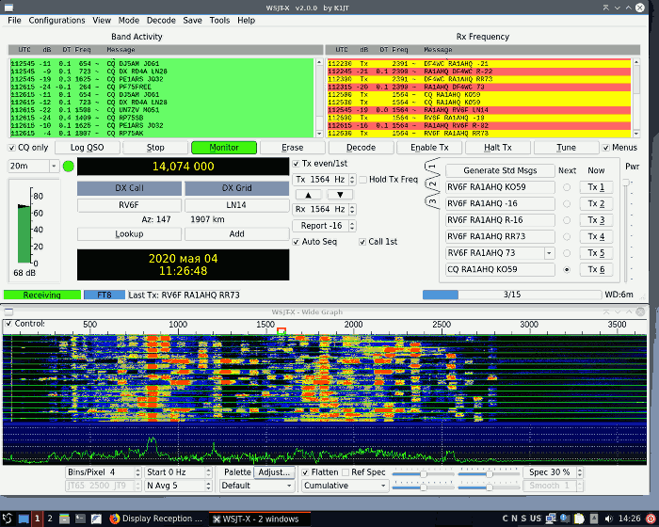The width and height of the screenshot is (659, 527).
Task: Adjust the Bins/Pixel 4 spinner
Action: [x=137, y=472]
